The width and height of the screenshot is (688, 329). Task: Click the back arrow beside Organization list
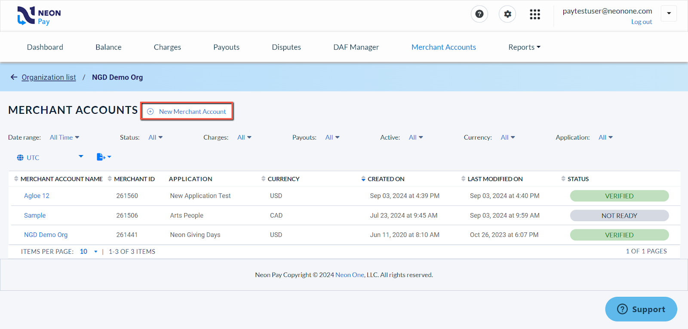(14, 77)
